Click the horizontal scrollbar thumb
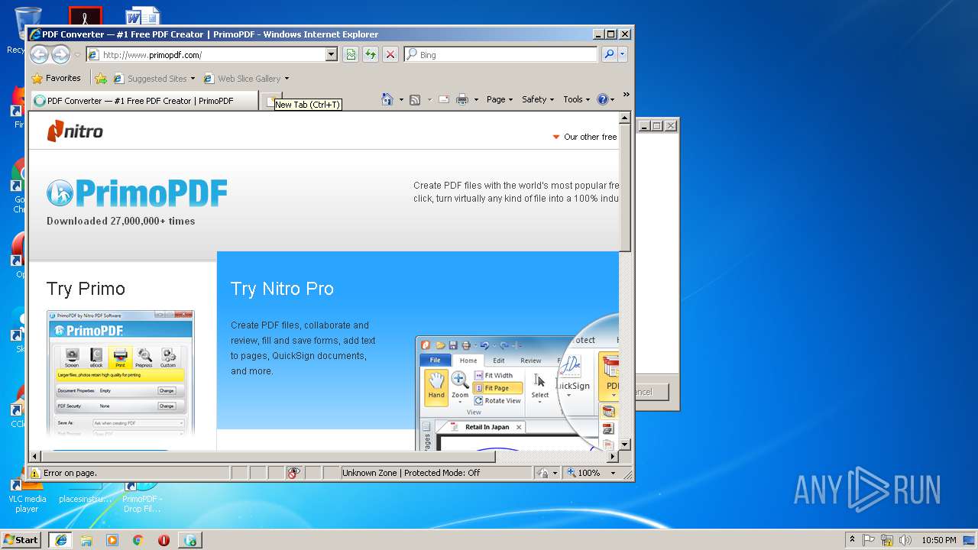This screenshot has height=550, width=978. (267, 457)
